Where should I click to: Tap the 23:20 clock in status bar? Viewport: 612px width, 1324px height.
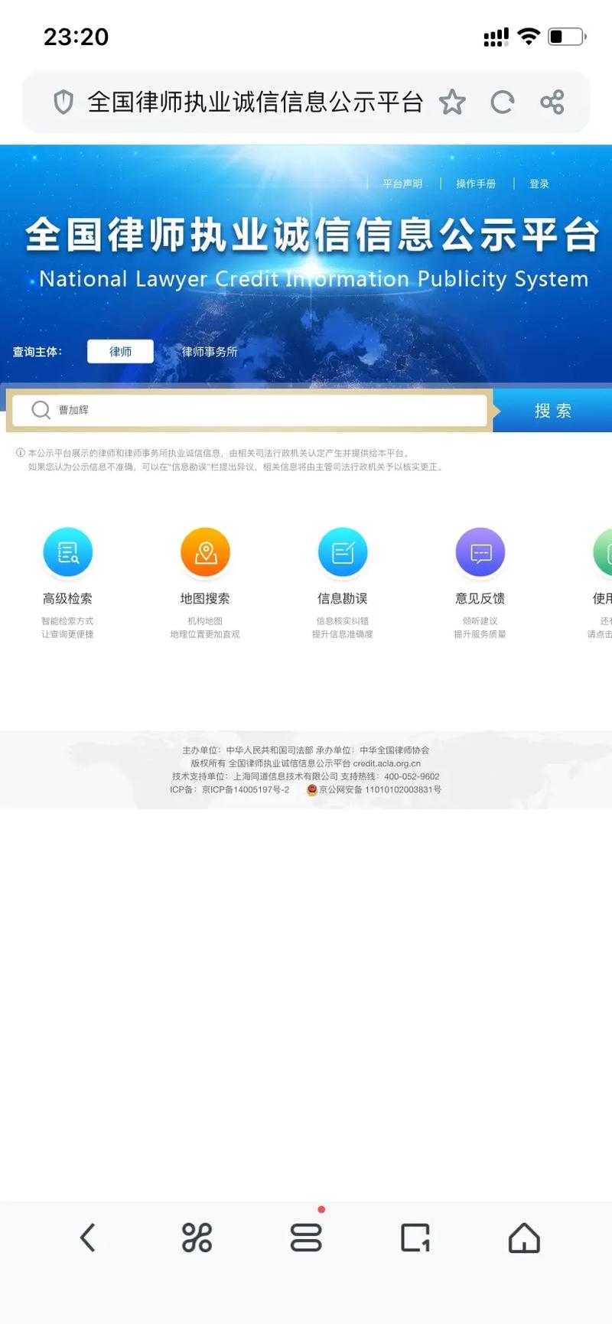[x=76, y=37]
